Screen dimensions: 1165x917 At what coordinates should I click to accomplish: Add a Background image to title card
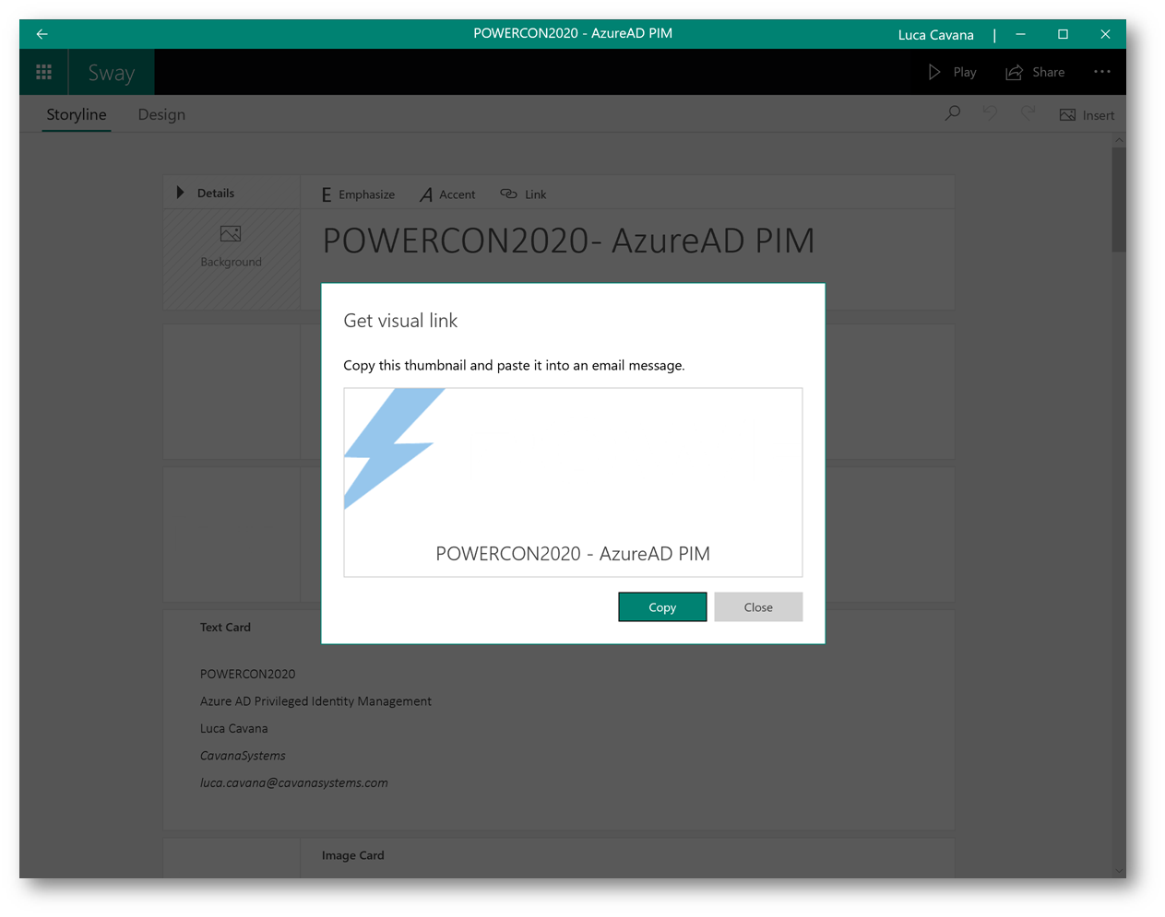tap(232, 247)
